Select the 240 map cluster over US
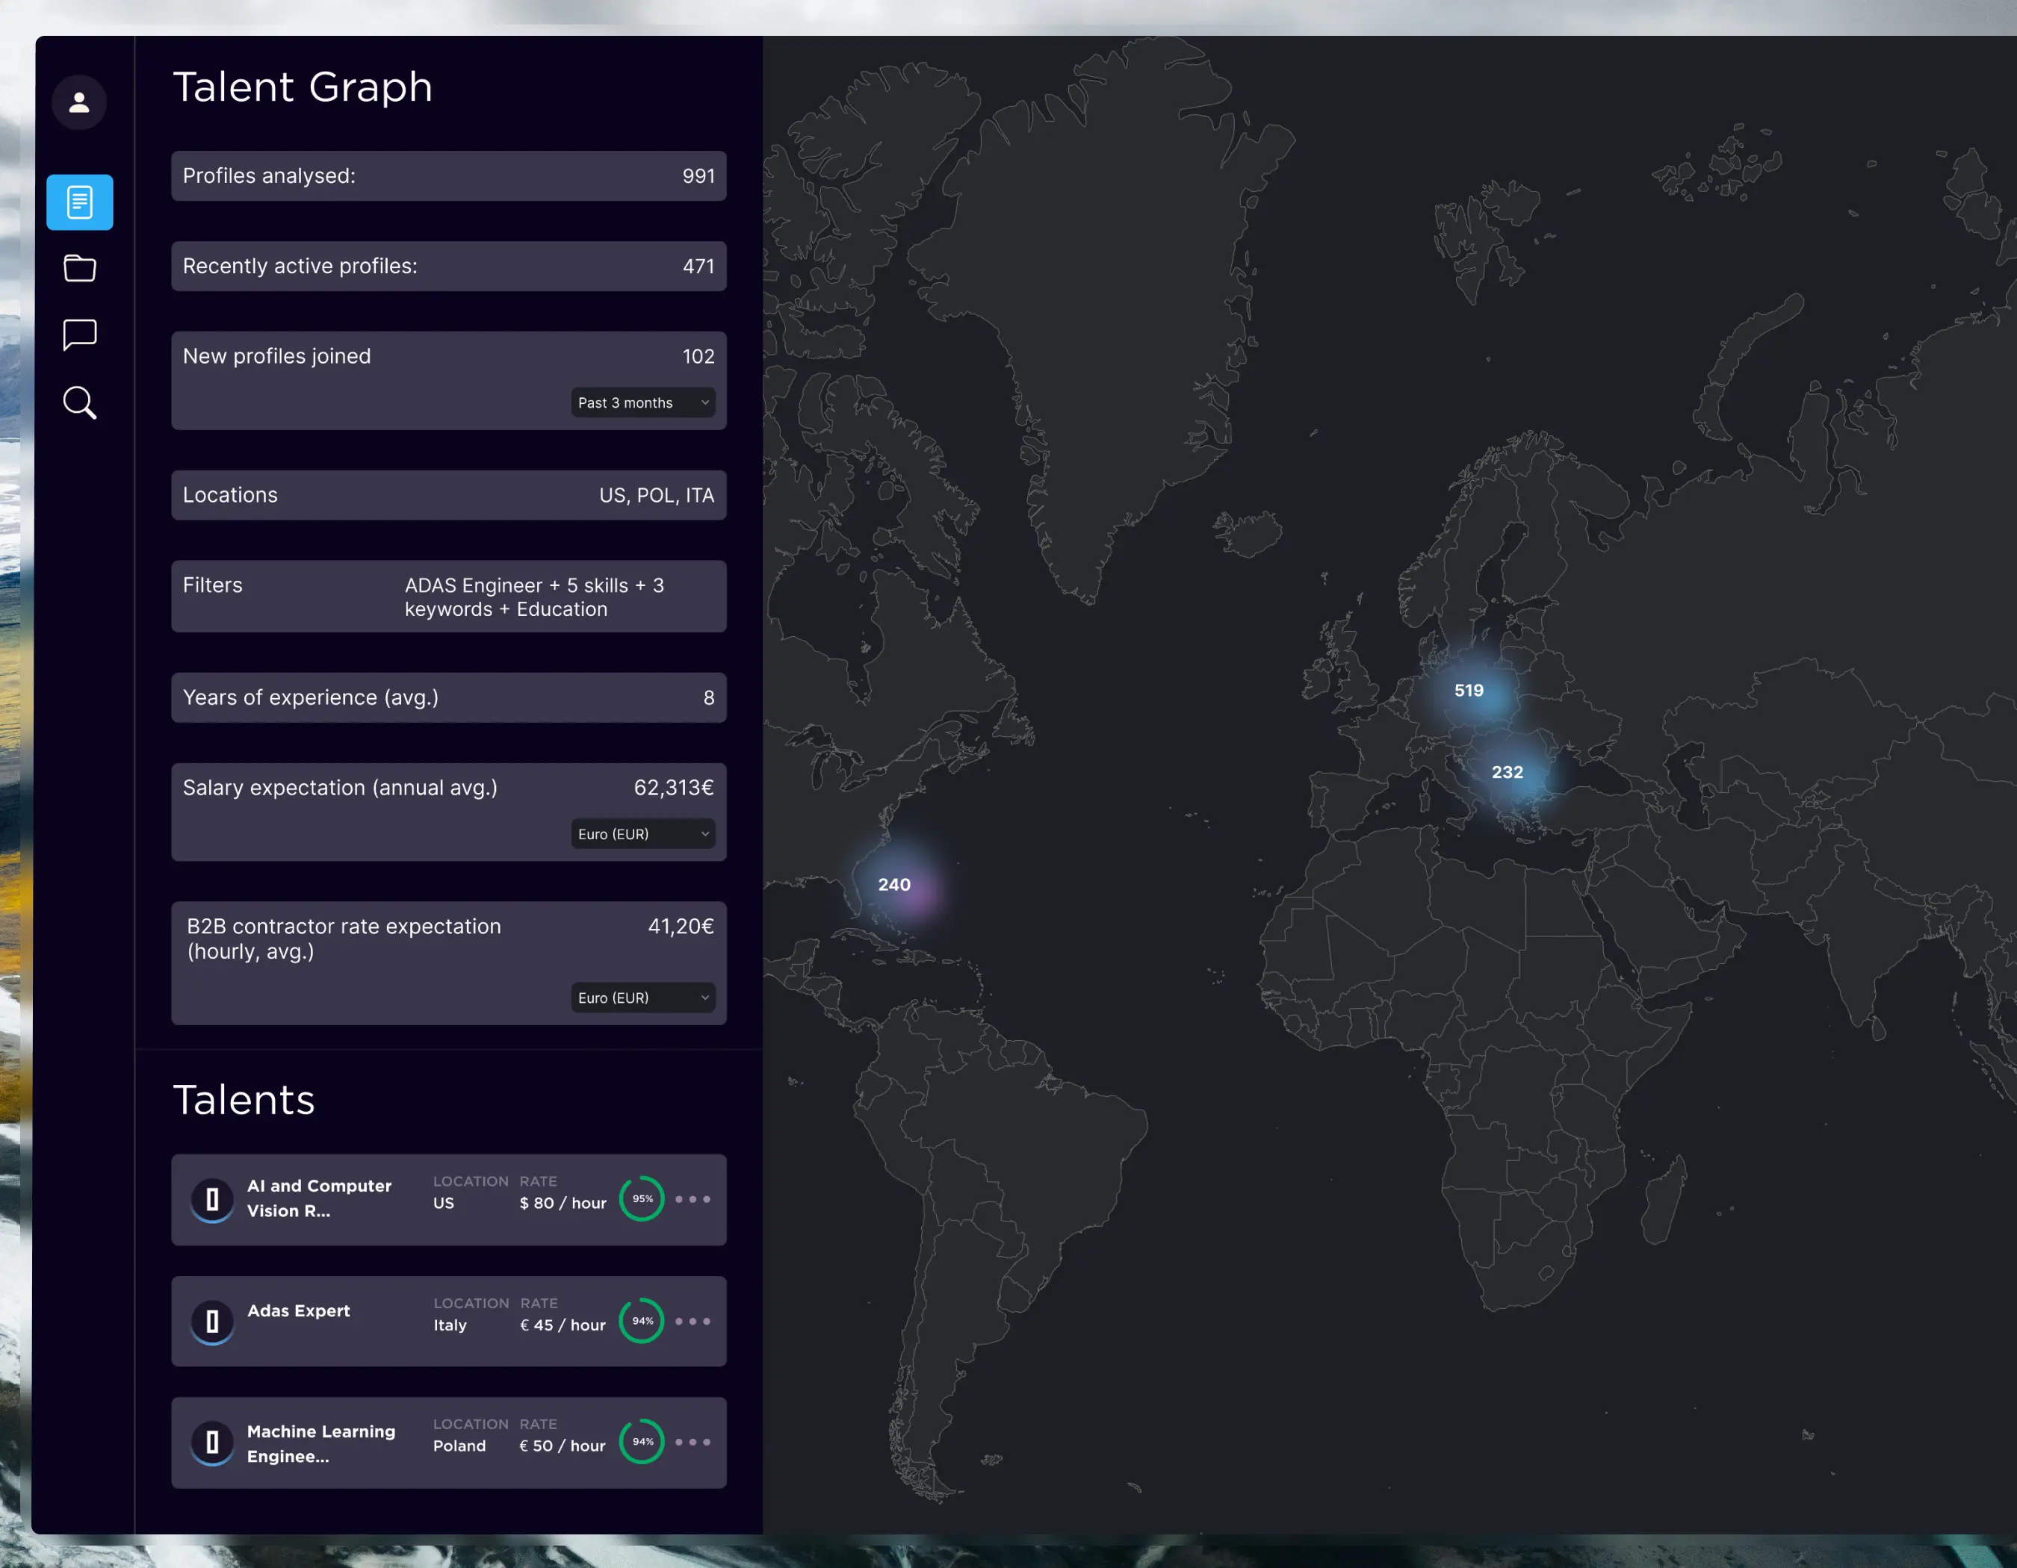The width and height of the screenshot is (2017, 1568). (894, 884)
